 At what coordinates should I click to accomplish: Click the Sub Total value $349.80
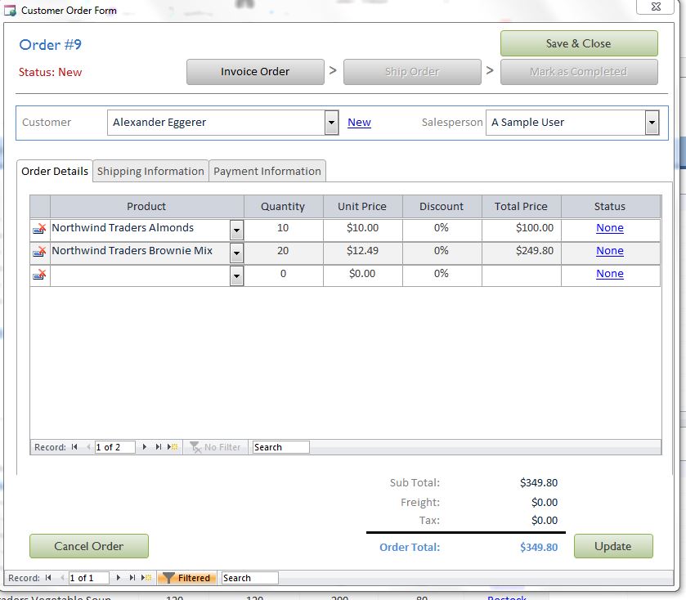[x=539, y=482]
